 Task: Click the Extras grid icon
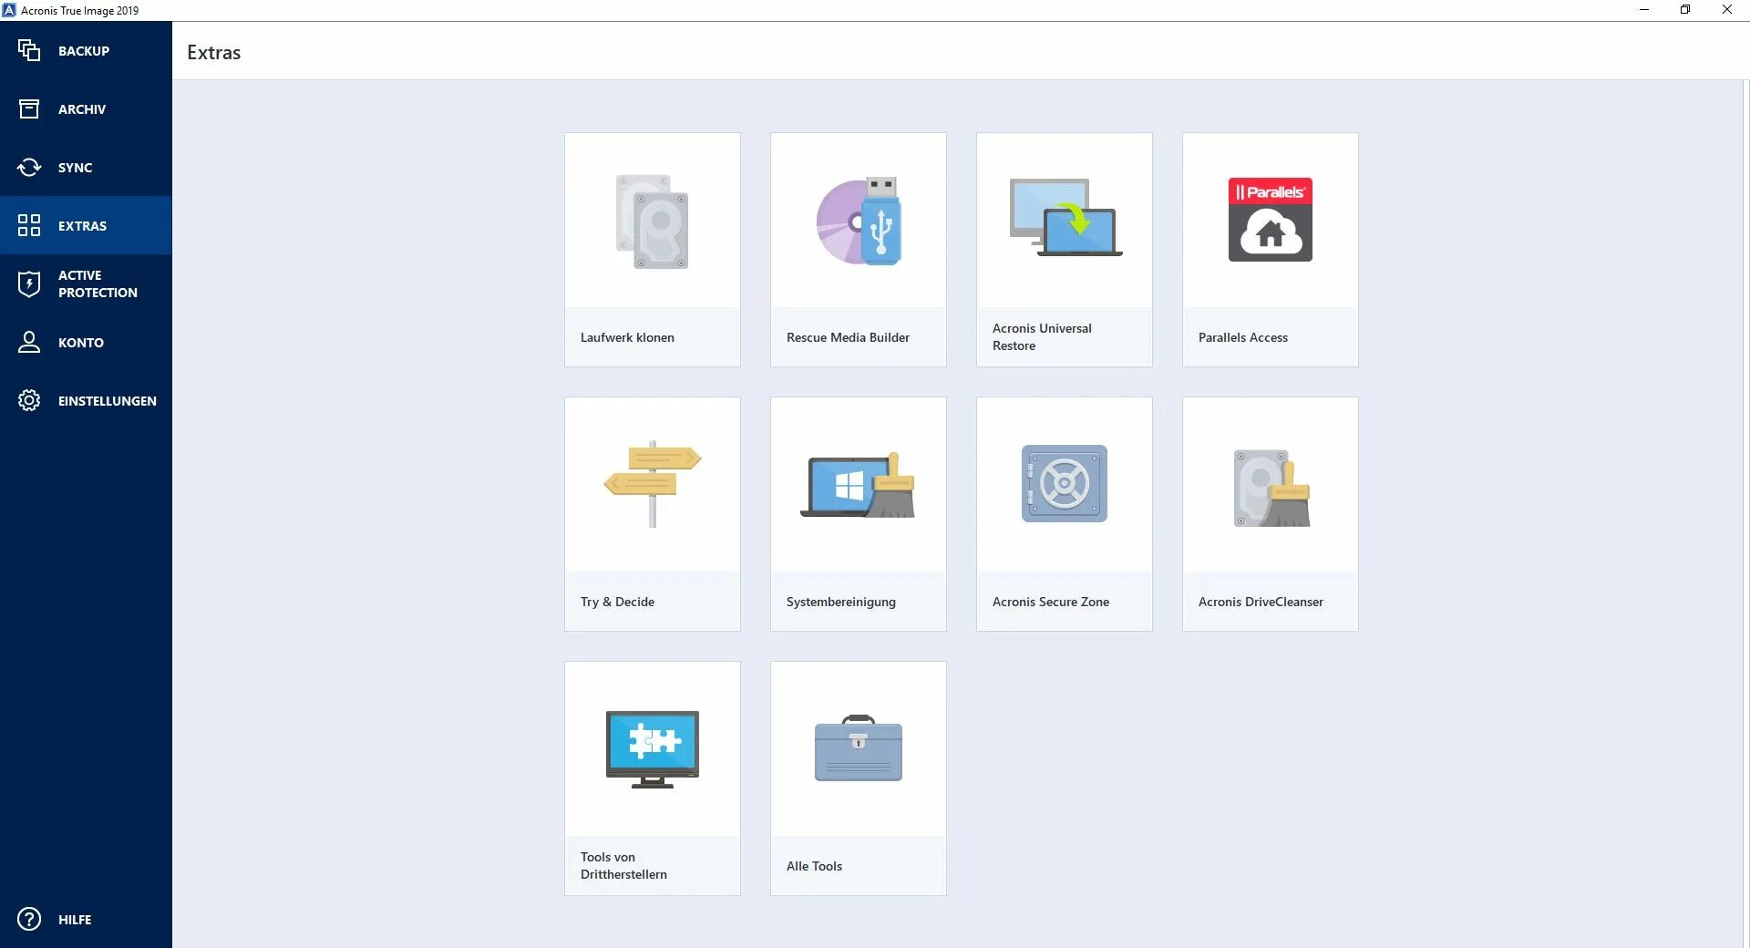coord(29,225)
